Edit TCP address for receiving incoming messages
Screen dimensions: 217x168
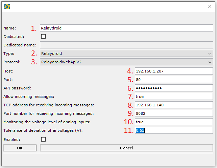coord(173,105)
